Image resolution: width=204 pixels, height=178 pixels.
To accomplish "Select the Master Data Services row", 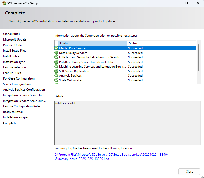I will pos(125,48).
